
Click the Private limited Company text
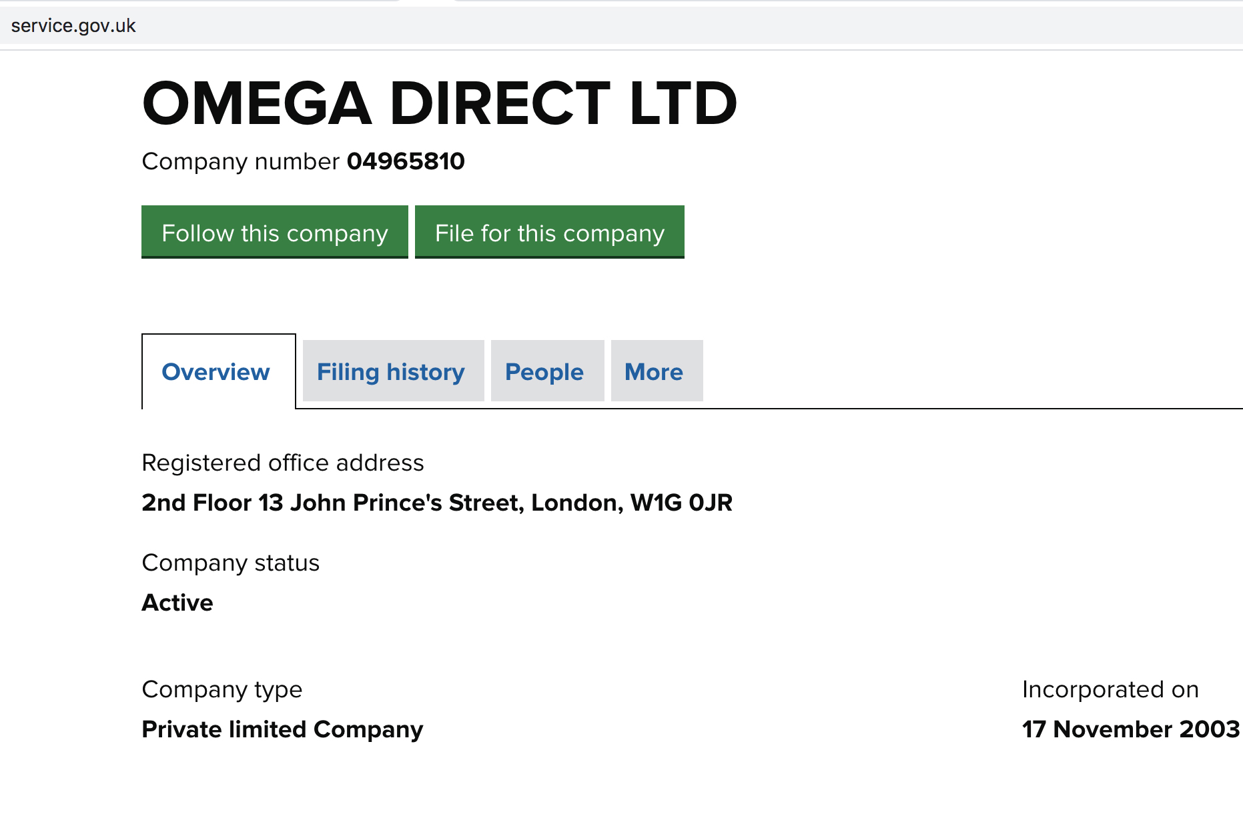pyautogui.click(x=282, y=729)
